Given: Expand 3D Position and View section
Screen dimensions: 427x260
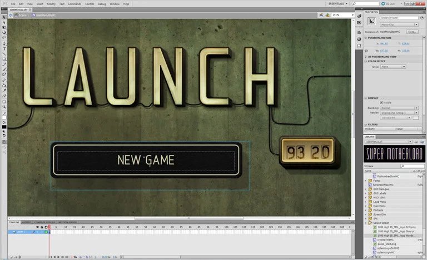Looking at the screenshot, I should pyautogui.click(x=366, y=57).
